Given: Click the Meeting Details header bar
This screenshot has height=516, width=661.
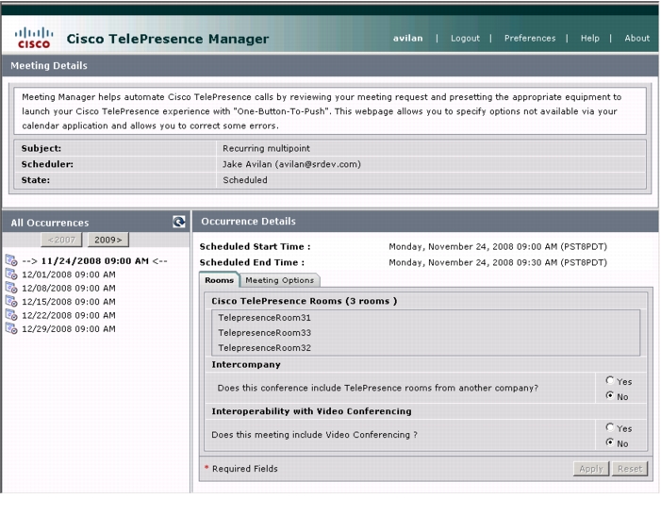Looking at the screenshot, I should click(330, 66).
